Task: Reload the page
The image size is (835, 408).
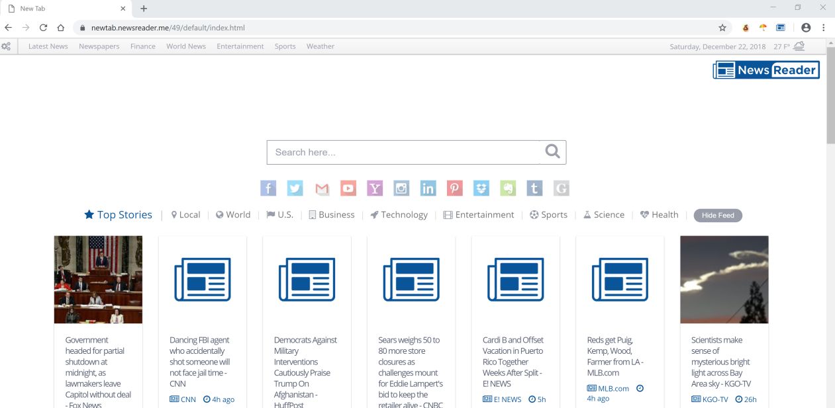Action: [x=44, y=28]
